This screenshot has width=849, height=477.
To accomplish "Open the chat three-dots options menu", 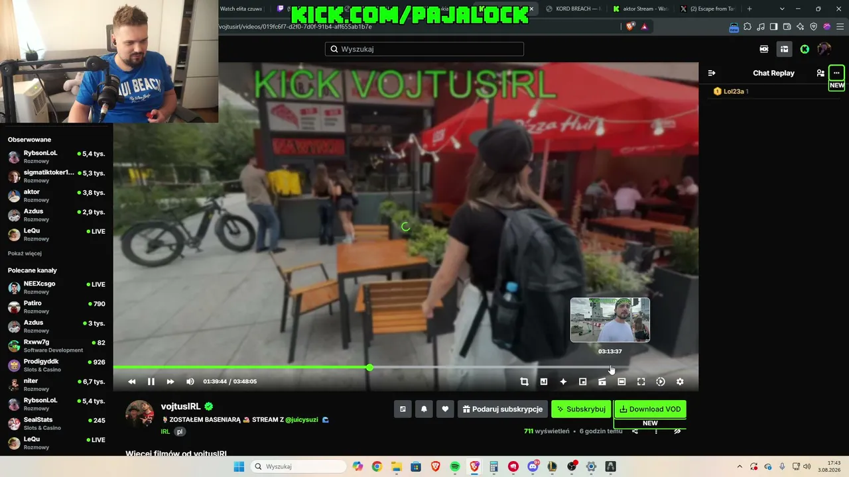I will coord(836,73).
